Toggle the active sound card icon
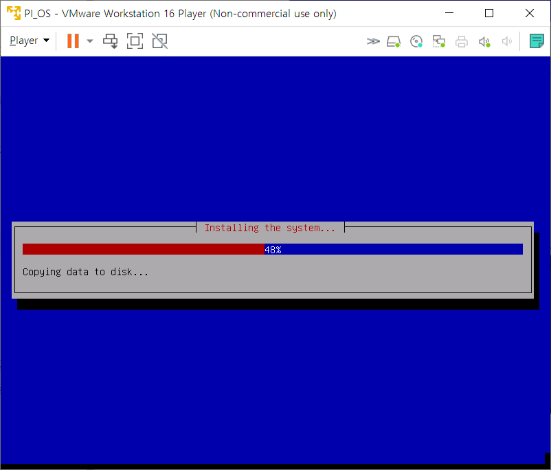Screen dimensions: 551x470 pos(484,41)
